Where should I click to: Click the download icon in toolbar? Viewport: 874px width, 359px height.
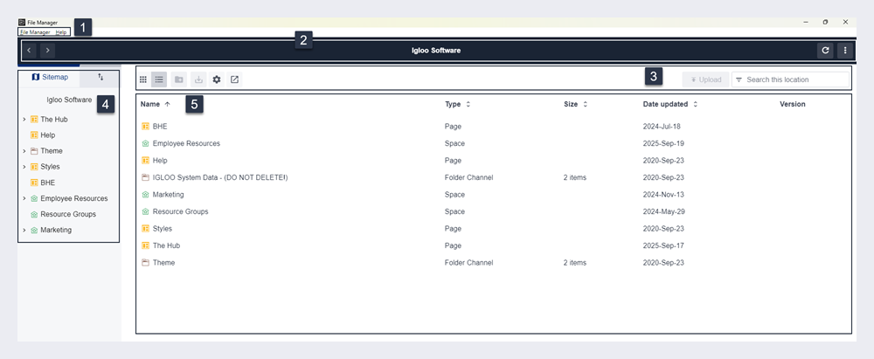pyautogui.click(x=198, y=79)
